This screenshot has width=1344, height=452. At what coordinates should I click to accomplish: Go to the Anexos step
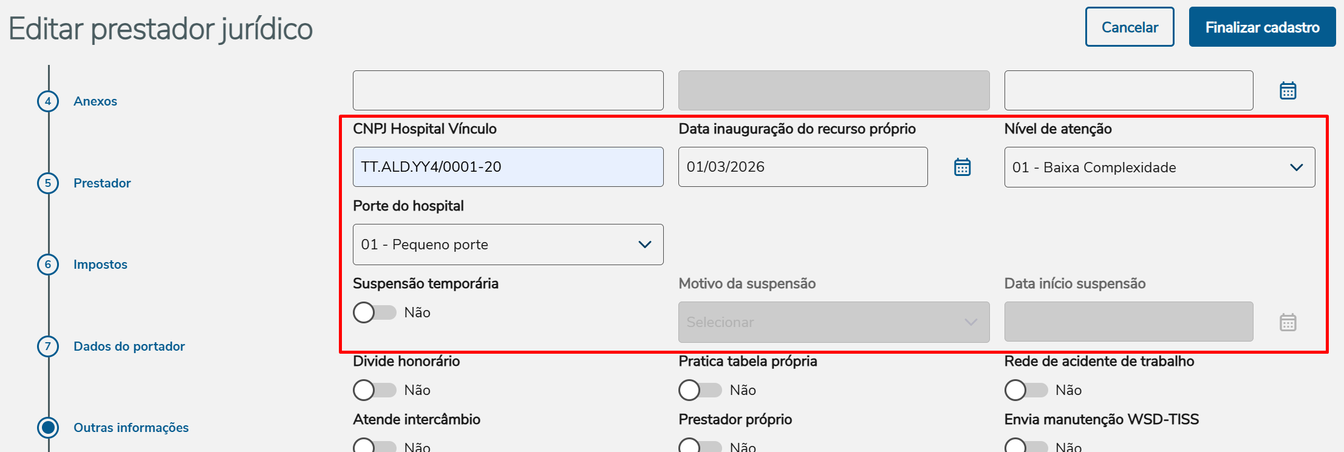coord(95,101)
